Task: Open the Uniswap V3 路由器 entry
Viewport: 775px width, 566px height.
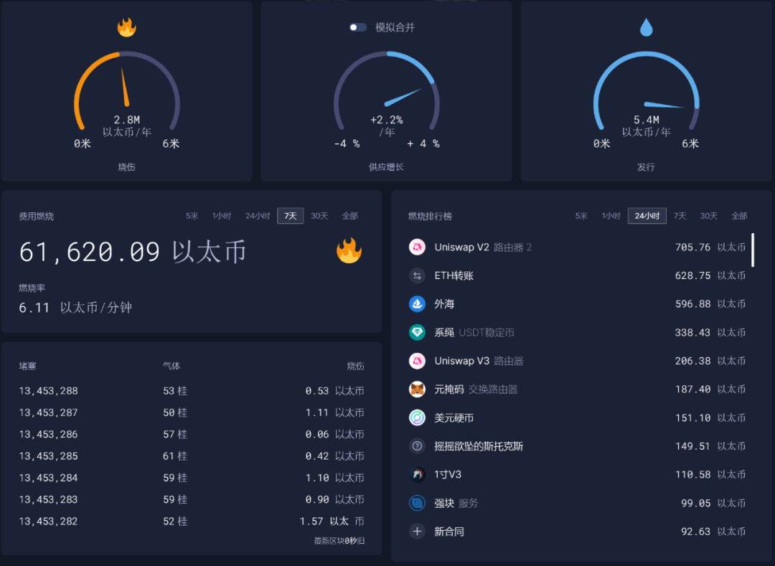Action: coord(577,361)
